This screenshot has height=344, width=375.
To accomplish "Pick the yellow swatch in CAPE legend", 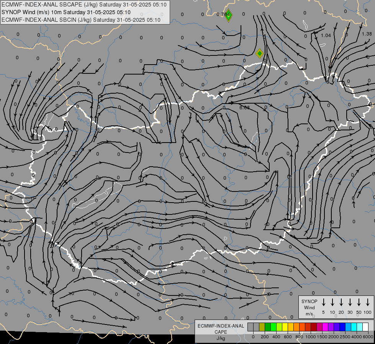I will (285, 327).
